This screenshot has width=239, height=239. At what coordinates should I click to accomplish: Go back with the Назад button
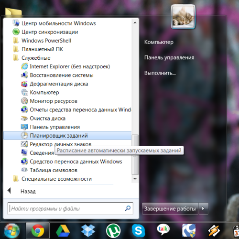tap(22, 191)
